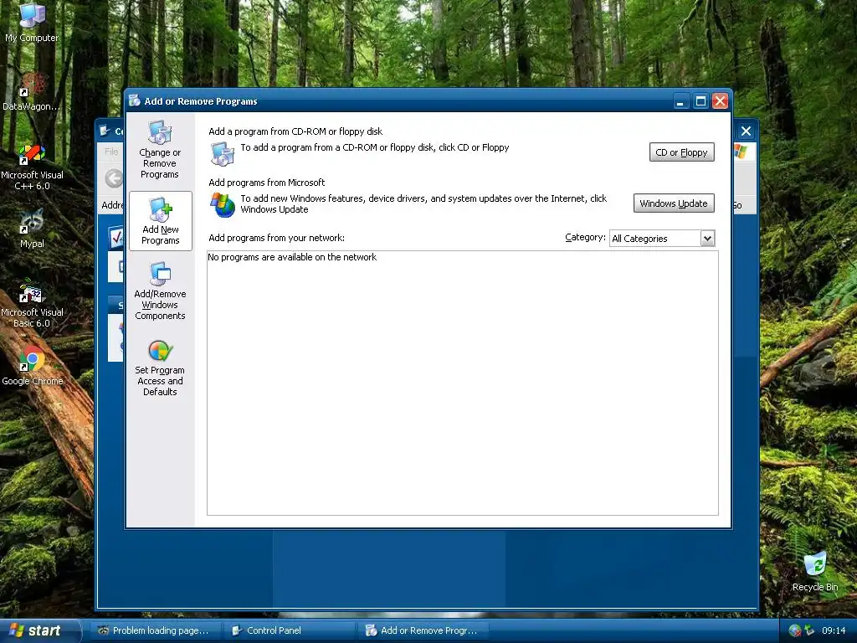Select the Recycle Bin icon
This screenshot has height=643, width=857.
pos(815,572)
